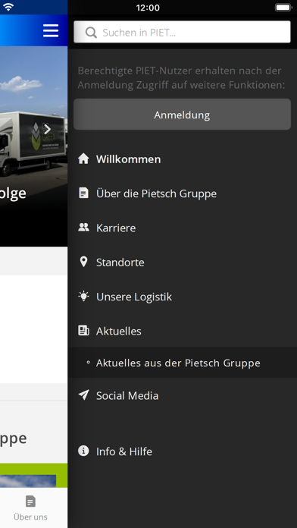Focus the 'Suchen in PIET...' search field
This screenshot has width=297, height=528.
coord(182,32)
